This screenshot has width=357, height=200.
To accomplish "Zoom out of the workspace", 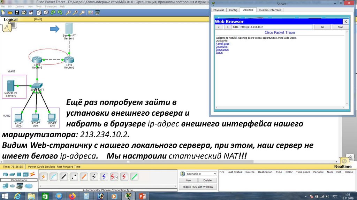I will (82, 13).
